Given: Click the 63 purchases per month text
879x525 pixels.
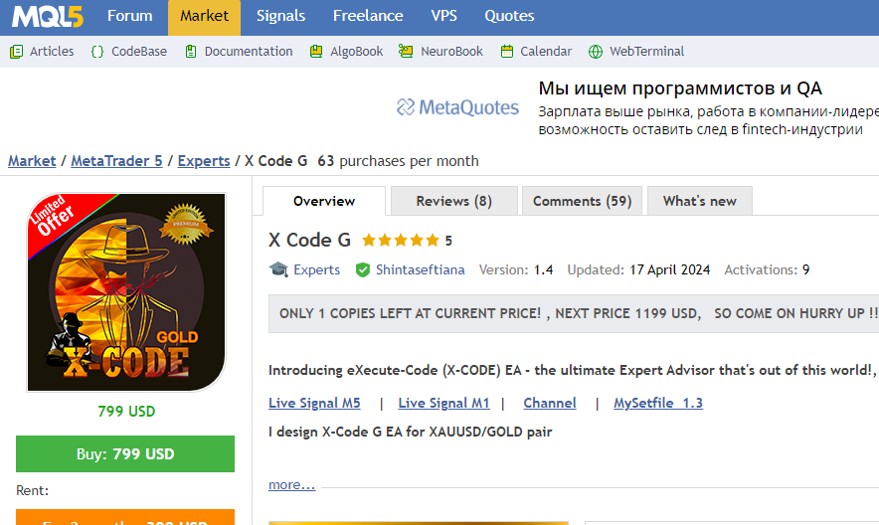Looking at the screenshot, I should (398, 161).
